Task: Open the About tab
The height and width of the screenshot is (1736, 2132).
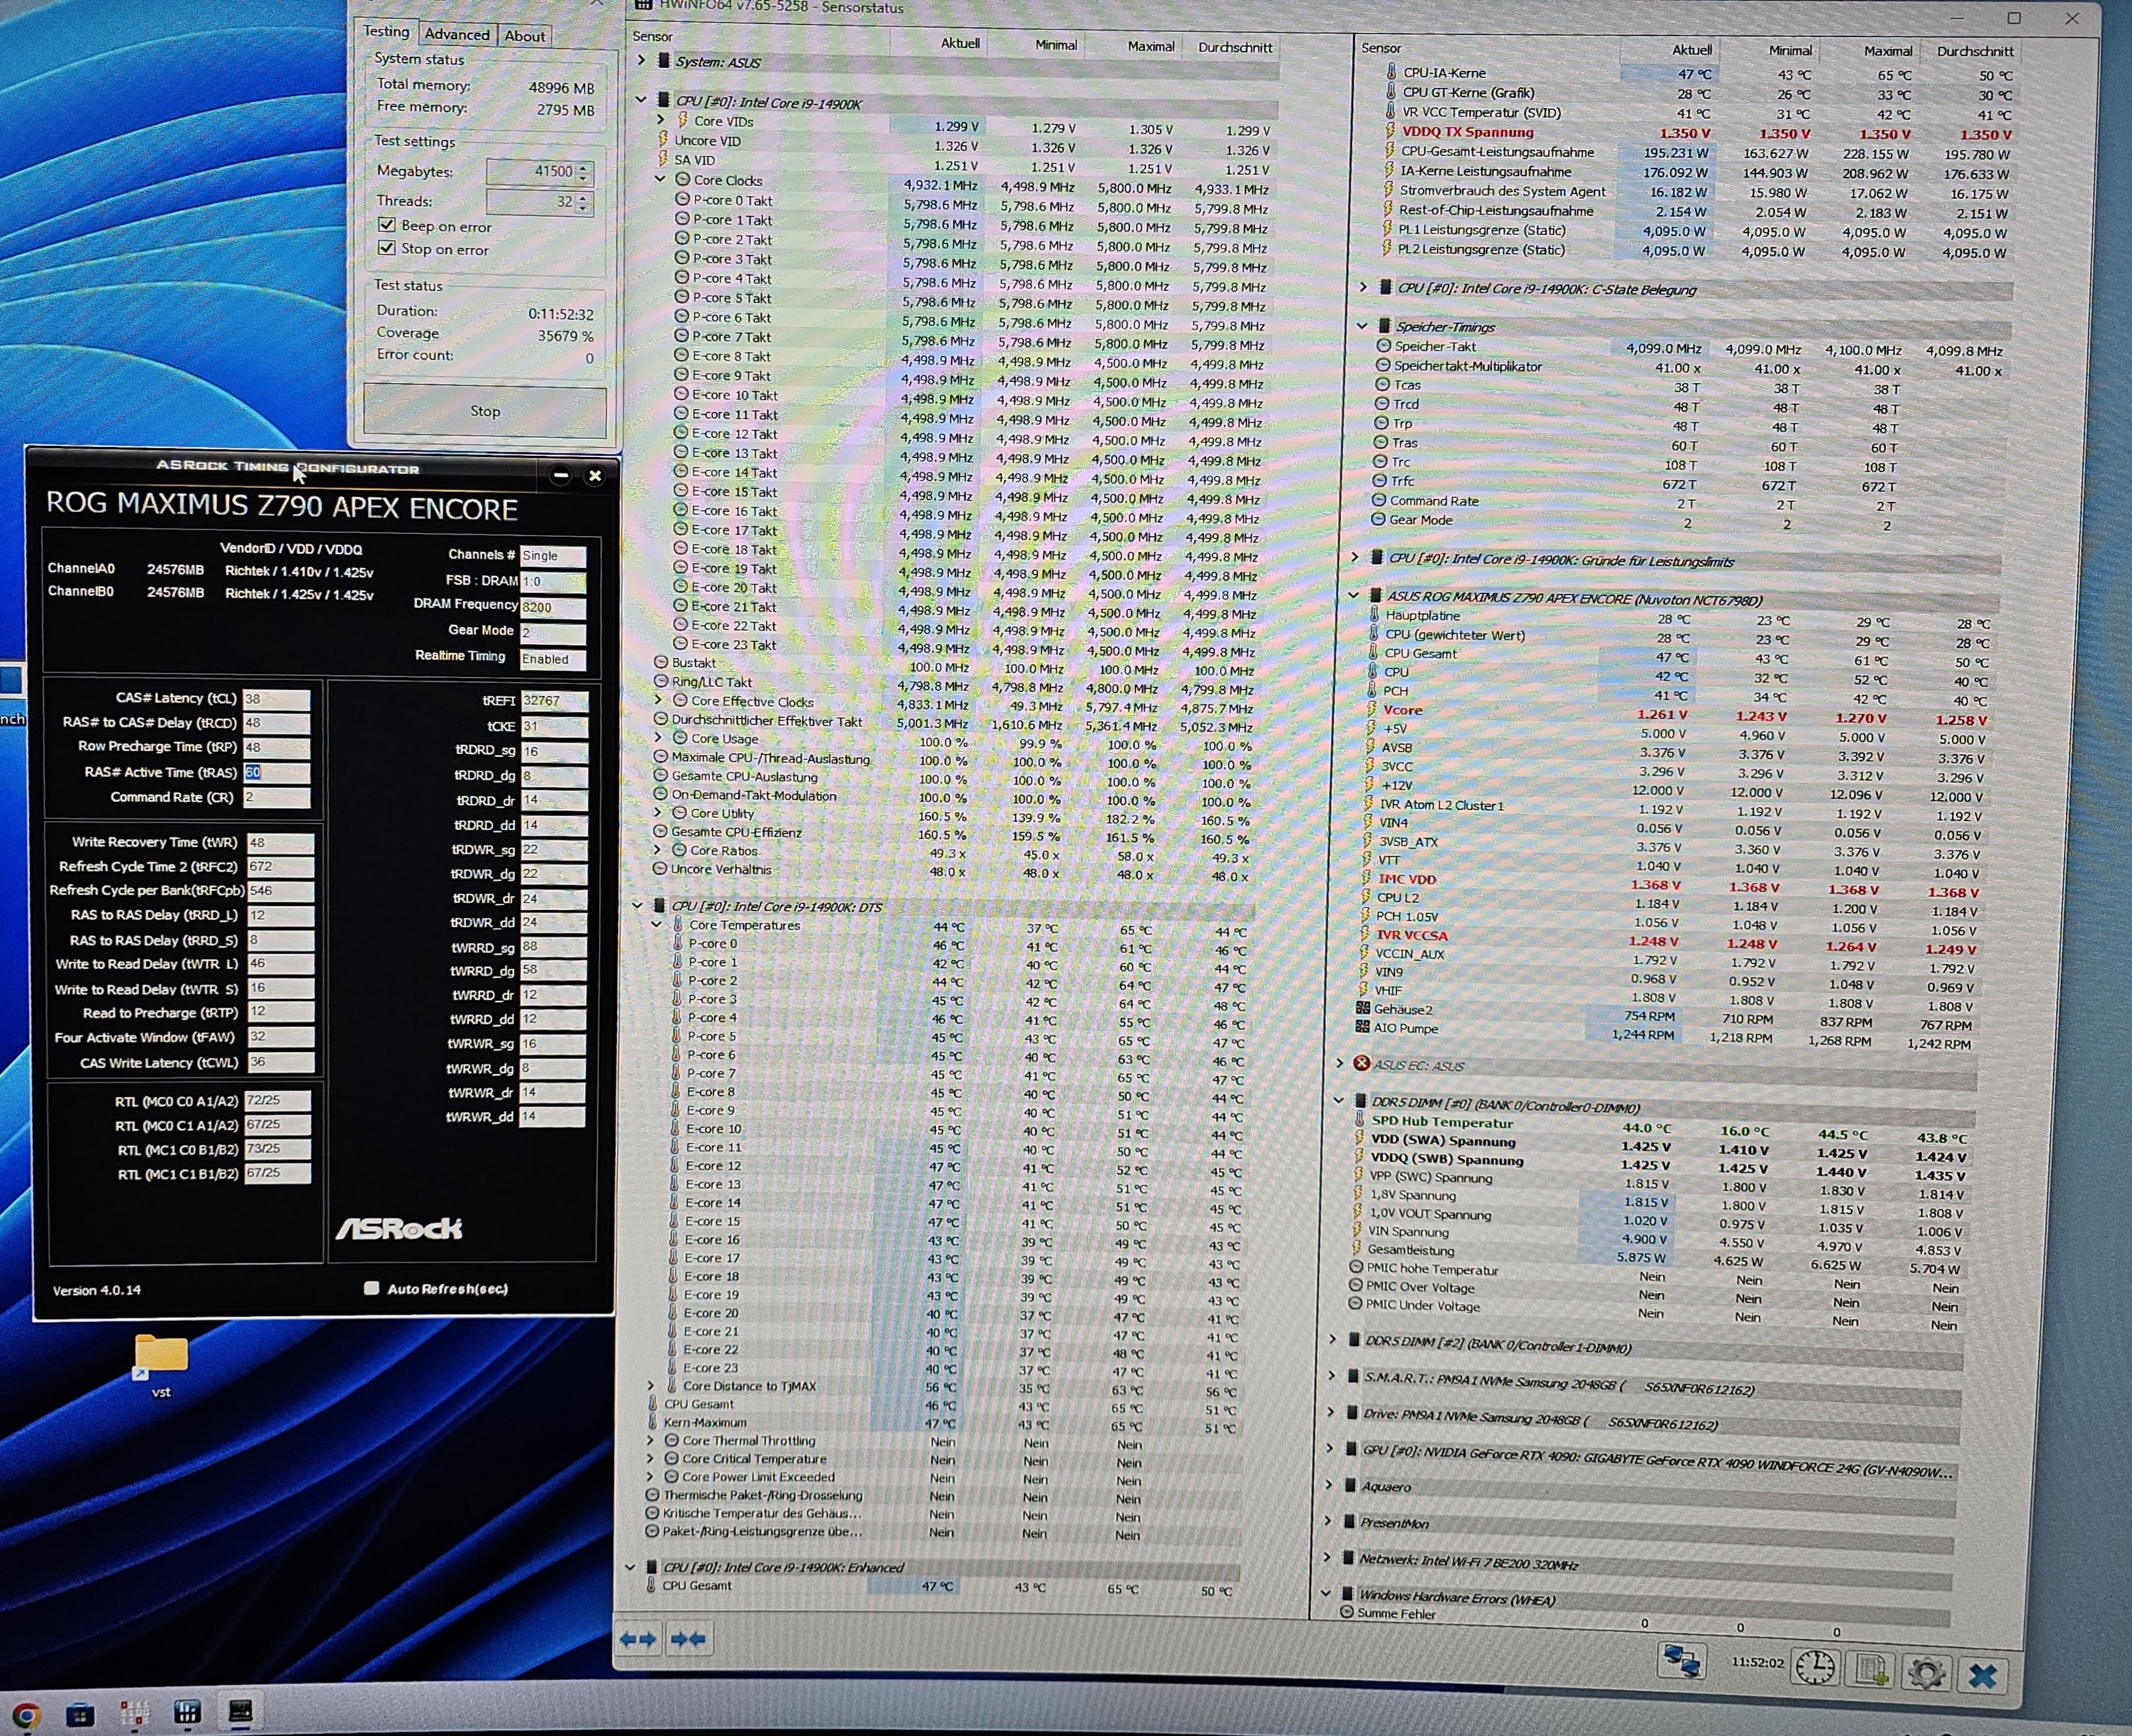Action: tap(524, 36)
